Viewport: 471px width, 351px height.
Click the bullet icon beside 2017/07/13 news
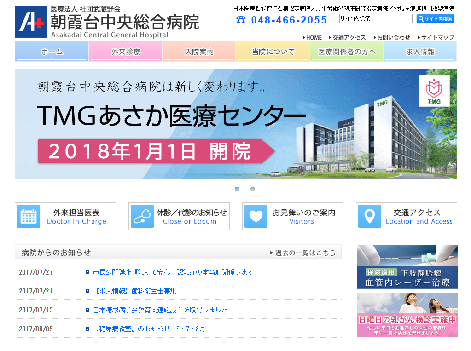(88, 310)
